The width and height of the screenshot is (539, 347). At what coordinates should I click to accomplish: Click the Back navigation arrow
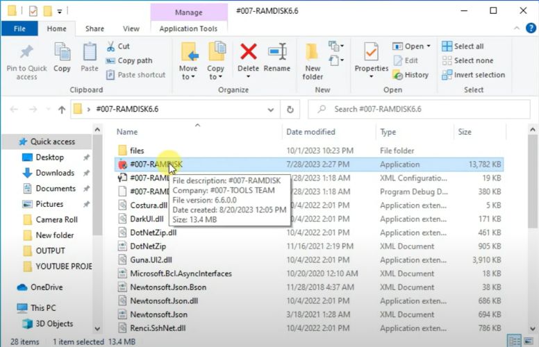point(14,110)
